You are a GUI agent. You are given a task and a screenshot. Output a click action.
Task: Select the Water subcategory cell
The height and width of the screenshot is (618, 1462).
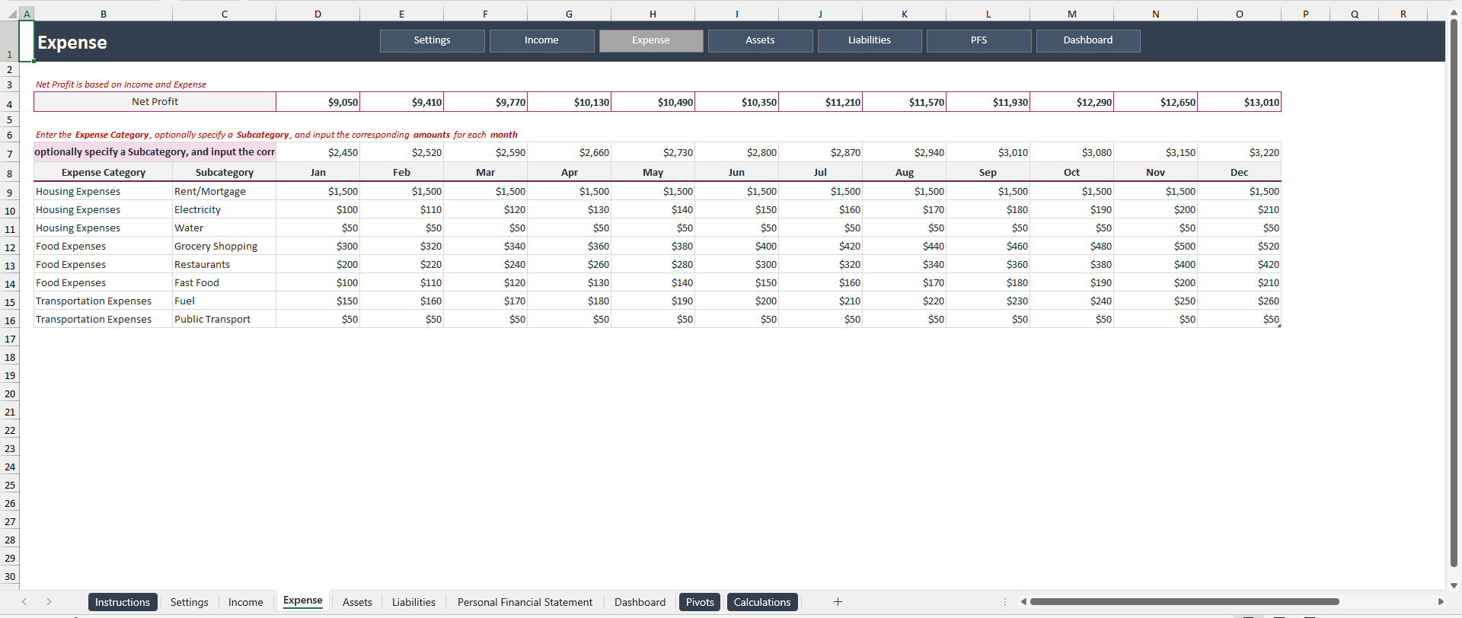point(225,228)
